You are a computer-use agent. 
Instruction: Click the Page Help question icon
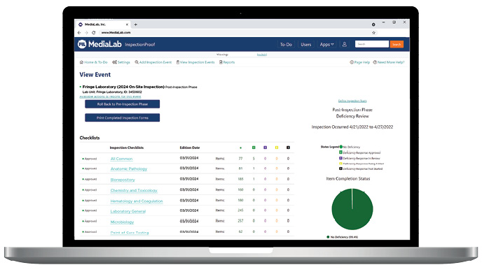pos(352,62)
